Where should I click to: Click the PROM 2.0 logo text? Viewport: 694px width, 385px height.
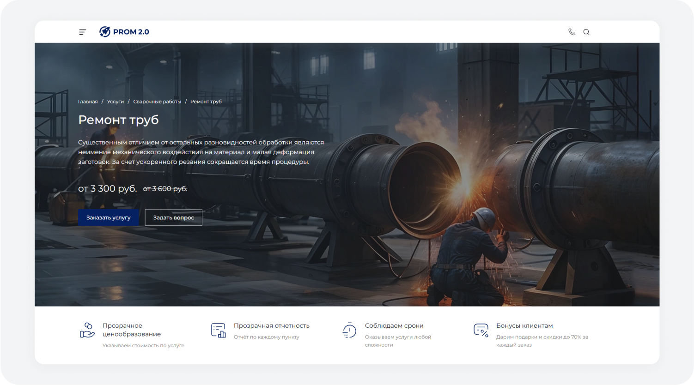click(x=131, y=32)
